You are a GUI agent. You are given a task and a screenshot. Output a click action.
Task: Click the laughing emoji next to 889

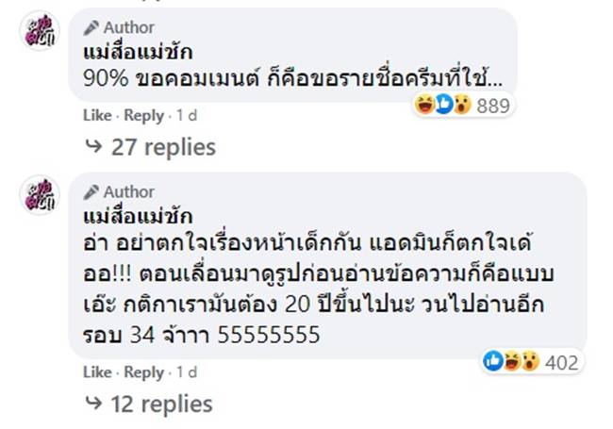coord(425,106)
